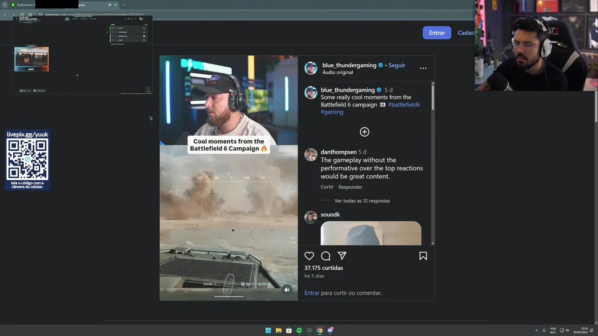Open a new browser tab
Viewport: 598px width, 336px height.
[x=124, y=5]
